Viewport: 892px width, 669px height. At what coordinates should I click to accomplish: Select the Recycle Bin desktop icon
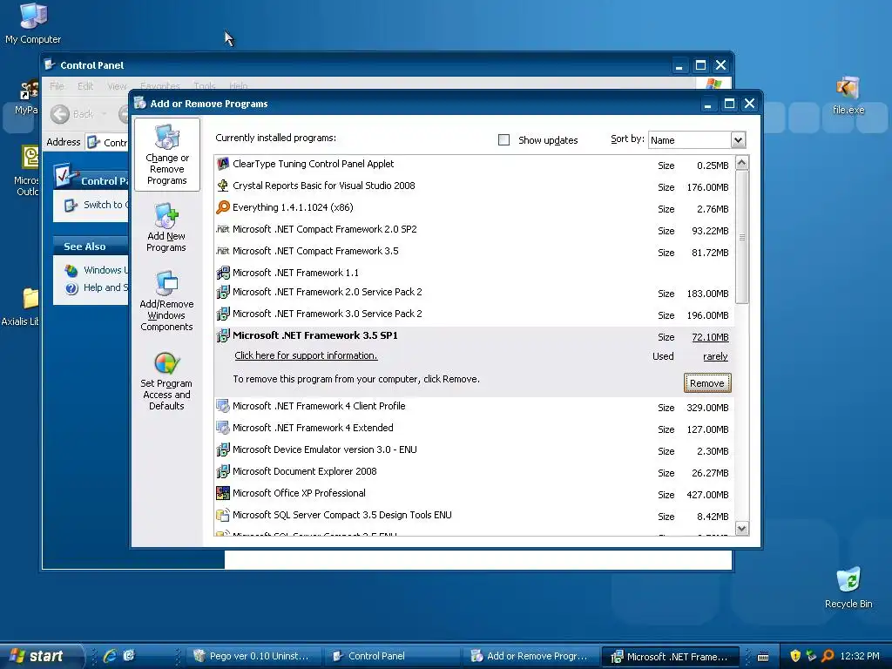[x=848, y=588]
